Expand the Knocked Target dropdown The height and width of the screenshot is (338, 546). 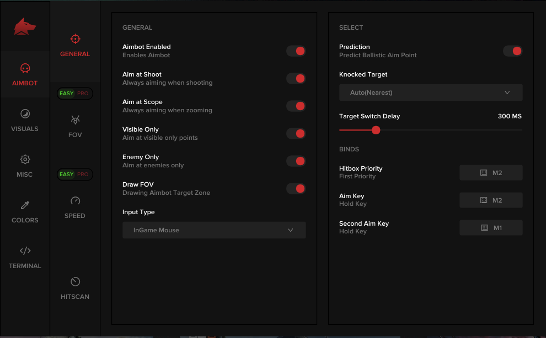431,92
